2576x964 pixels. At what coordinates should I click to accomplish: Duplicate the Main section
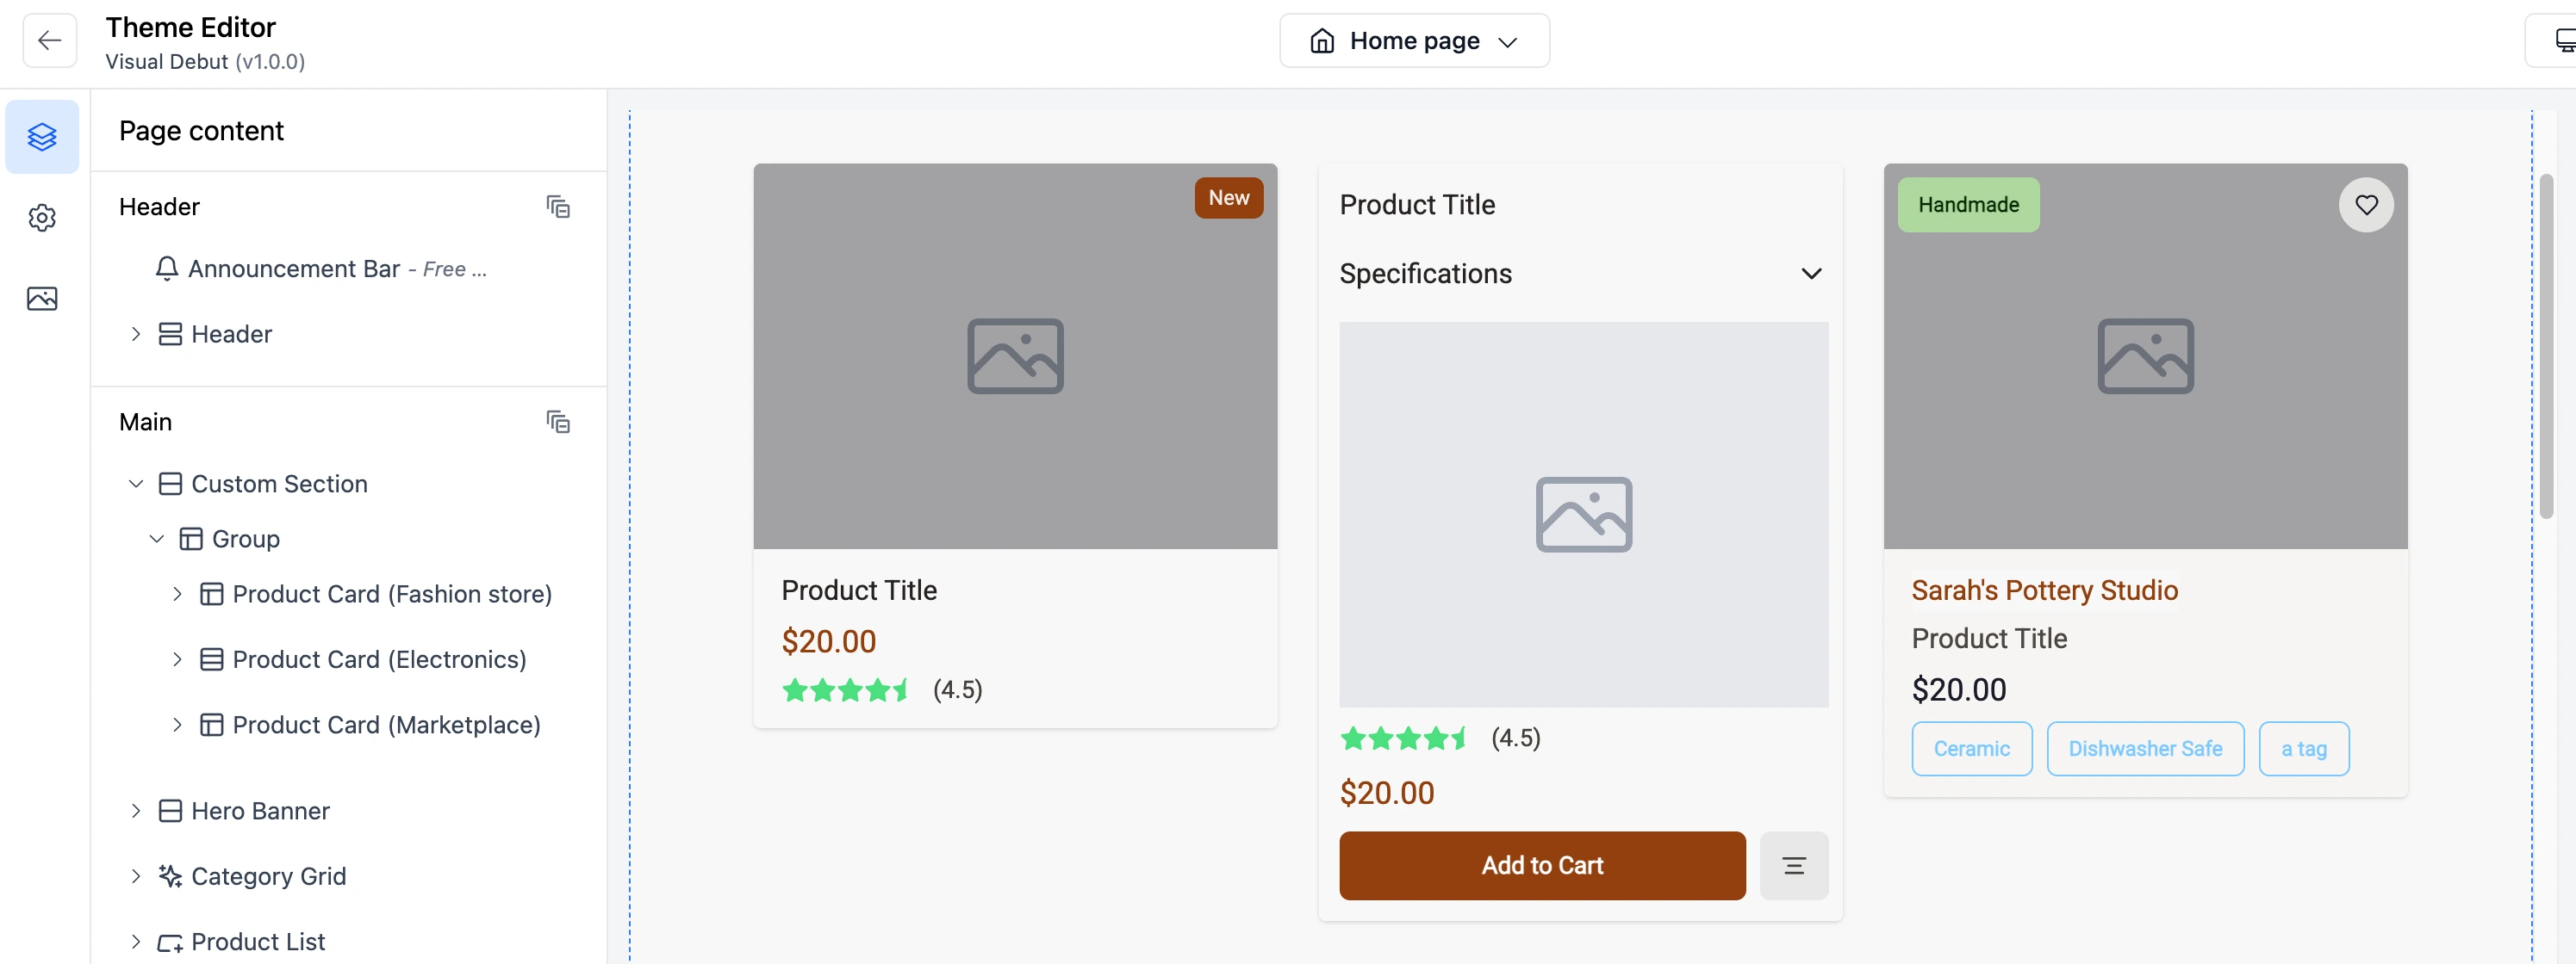tap(559, 422)
